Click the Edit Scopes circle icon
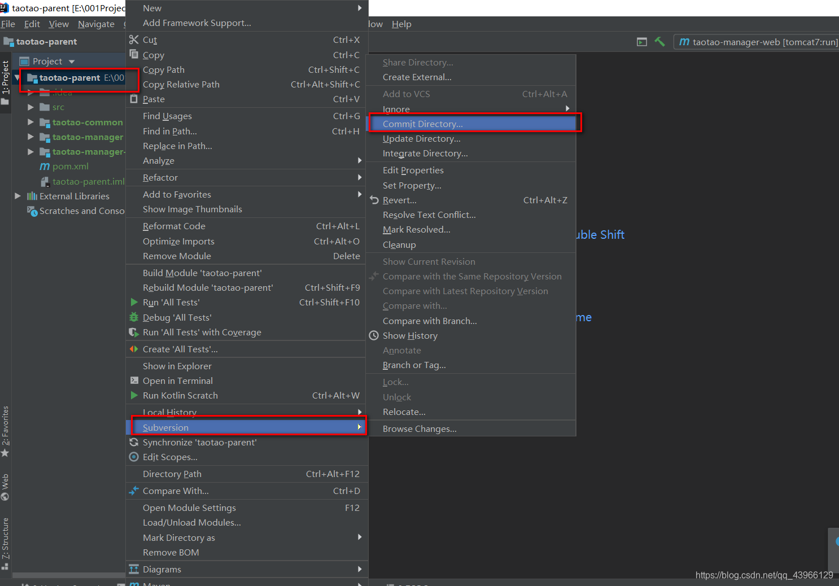 (134, 457)
